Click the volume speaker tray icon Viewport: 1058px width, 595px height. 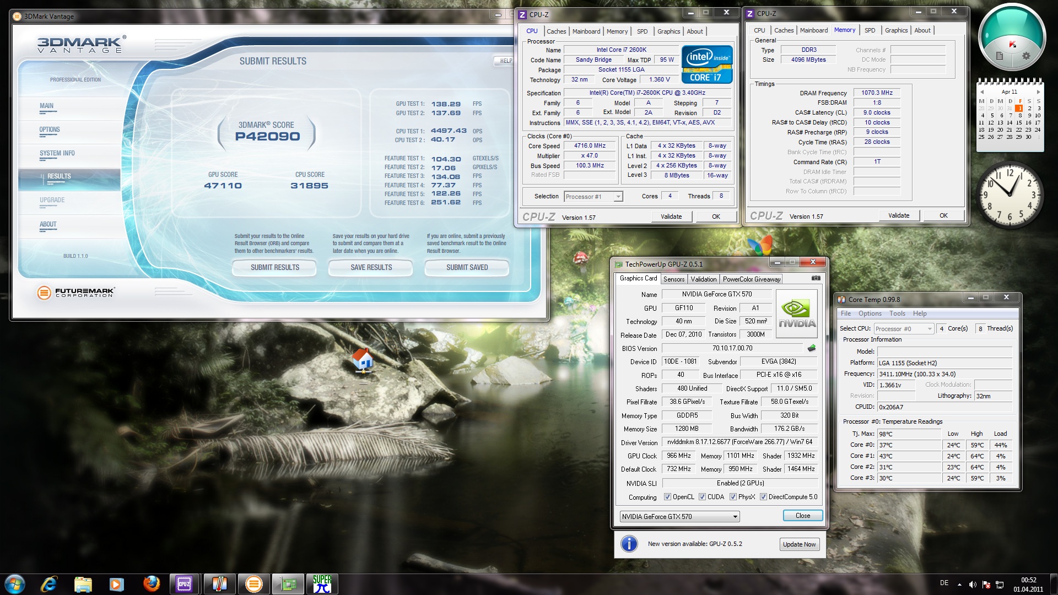tap(973, 585)
